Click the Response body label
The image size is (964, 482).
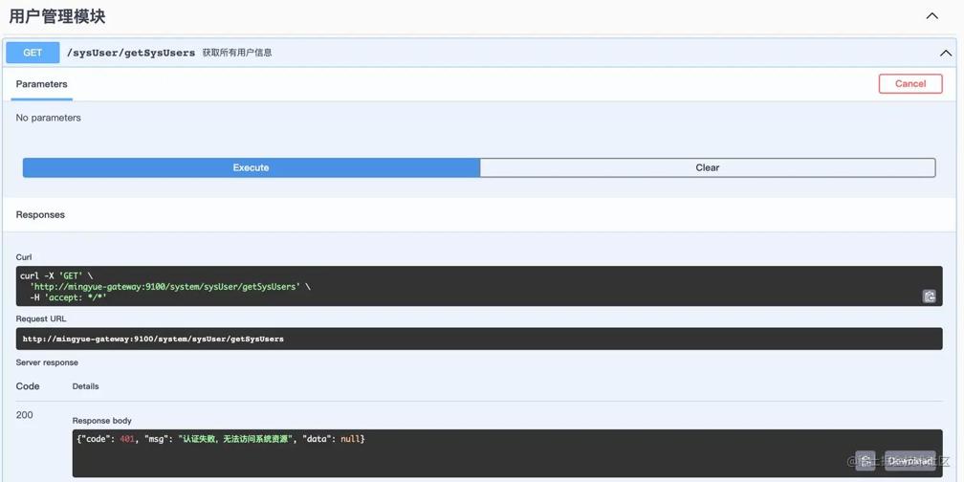102,421
